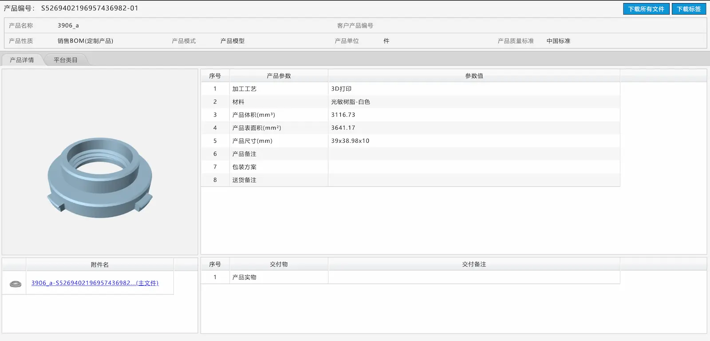Click the 加工工艺 parameter cell

[279, 89]
